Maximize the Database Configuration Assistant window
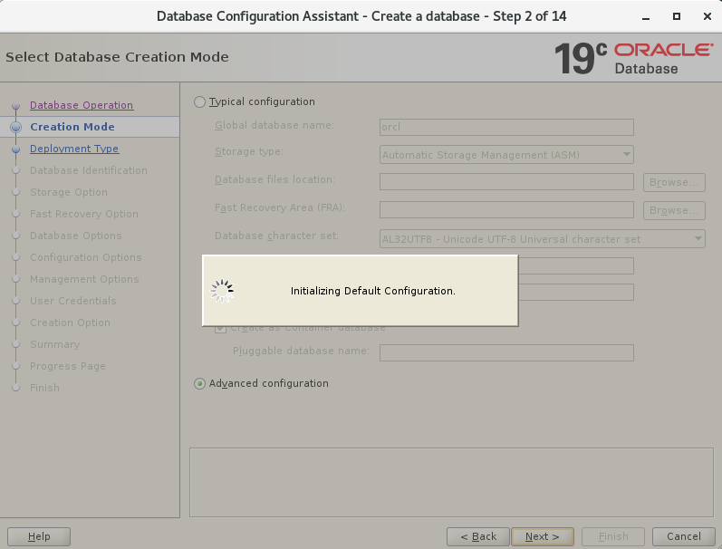 [x=677, y=16]
